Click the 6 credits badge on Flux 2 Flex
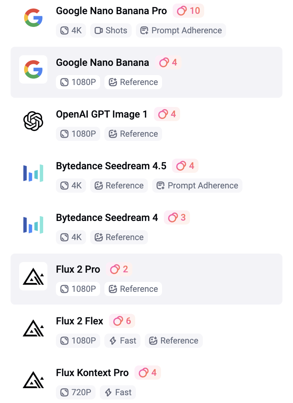Viewport: 293px width, 403px height. point(122,321)
